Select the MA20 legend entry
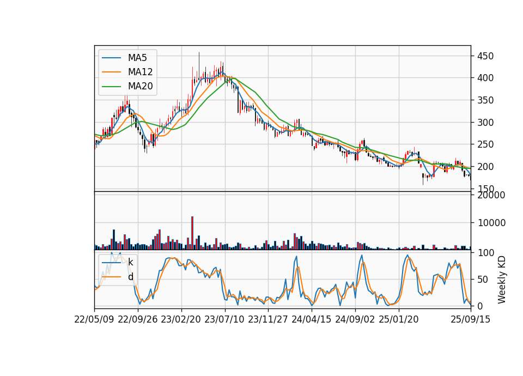This screenshot has width=523, height=376. click(x=127, y=86)
